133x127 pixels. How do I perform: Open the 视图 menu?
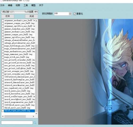(18, 5)
